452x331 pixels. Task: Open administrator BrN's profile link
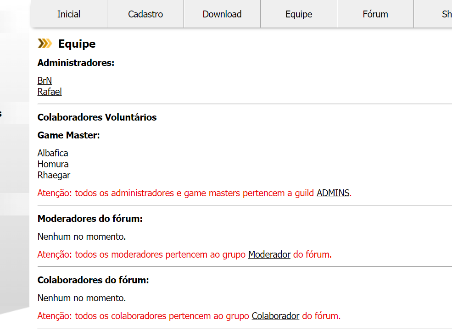(x=45, y=81)
